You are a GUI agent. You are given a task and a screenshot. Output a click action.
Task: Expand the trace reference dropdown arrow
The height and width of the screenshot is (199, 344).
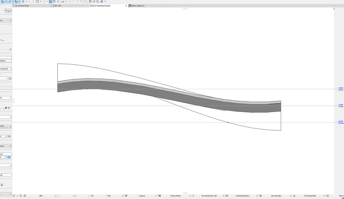[x=41, y=1]
